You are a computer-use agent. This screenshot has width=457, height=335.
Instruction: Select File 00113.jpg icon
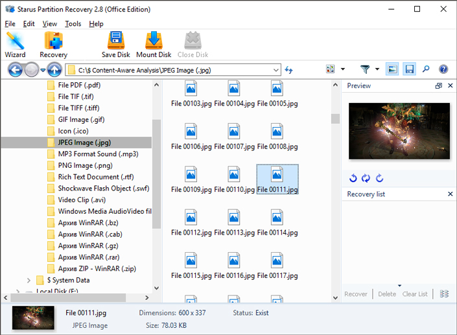(234, 217)
